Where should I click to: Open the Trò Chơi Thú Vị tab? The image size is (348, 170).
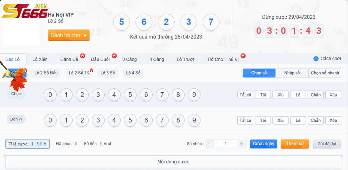pyautogui.click(x=223, y=59)
